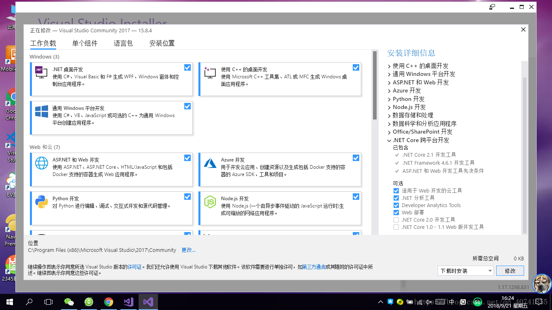Open the green 360 browser taskbar icon
Screen dimensions: 552x310
click(x=89, y=302)
